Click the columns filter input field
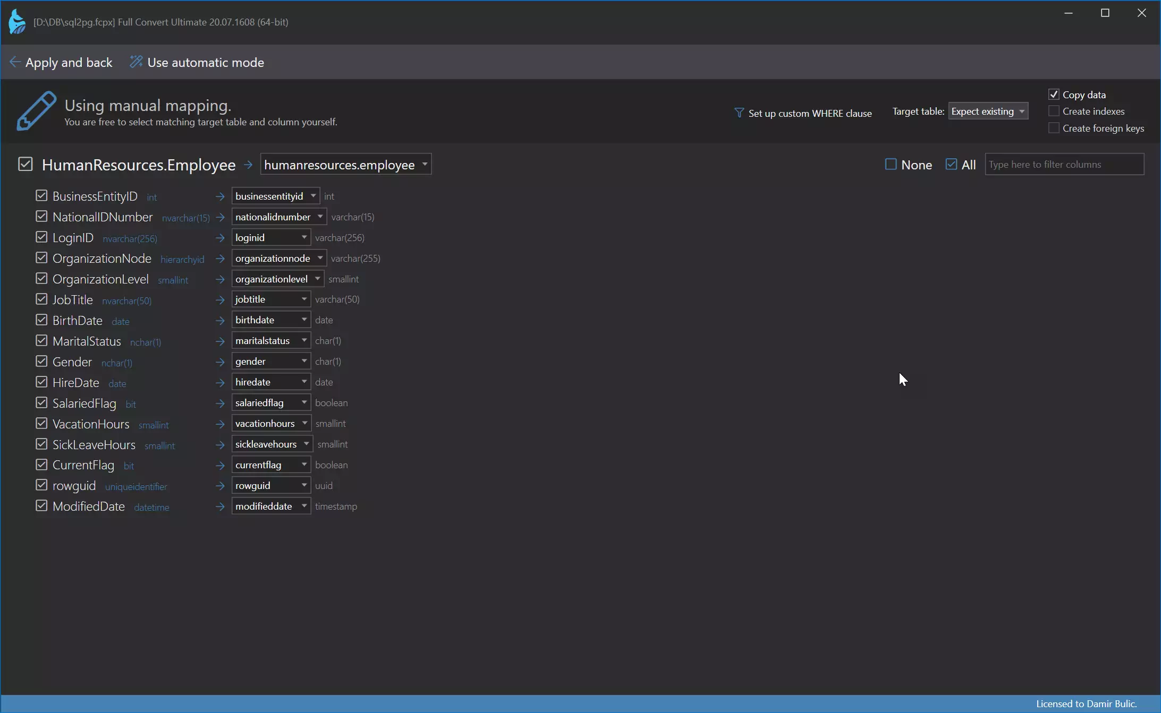 pyautogui.click(x=1064, y=164)
